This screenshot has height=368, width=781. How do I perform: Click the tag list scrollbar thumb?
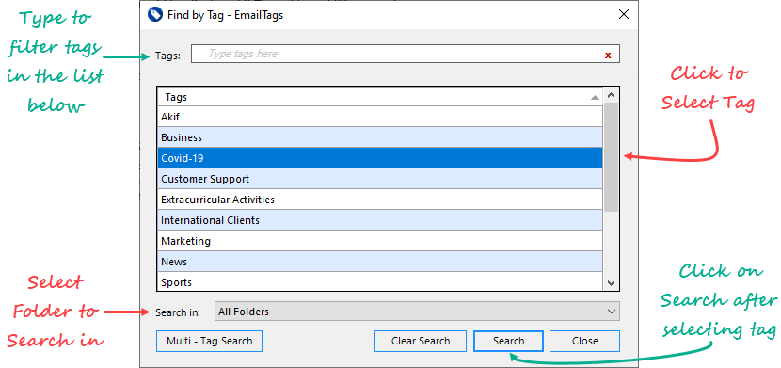(611, 157)
